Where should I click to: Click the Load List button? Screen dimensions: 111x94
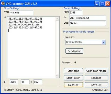tap(96, 78)
